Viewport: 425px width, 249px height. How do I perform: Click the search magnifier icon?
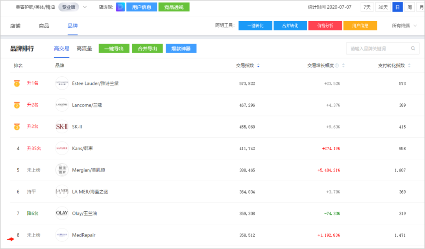click(413, 48)
